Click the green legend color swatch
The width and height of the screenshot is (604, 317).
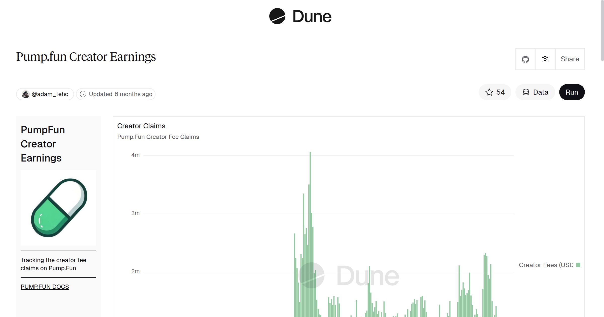tap(578, 264)
